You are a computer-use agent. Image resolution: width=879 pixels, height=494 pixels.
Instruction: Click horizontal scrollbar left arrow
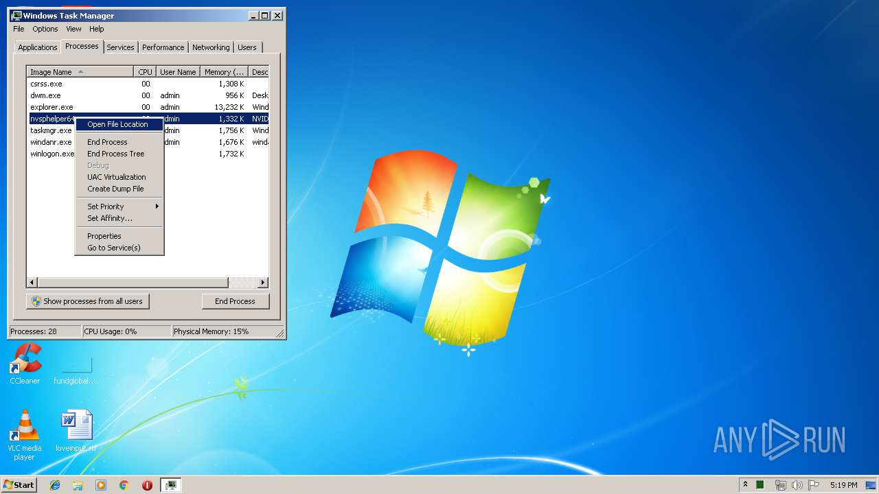(x=32, y=283)
